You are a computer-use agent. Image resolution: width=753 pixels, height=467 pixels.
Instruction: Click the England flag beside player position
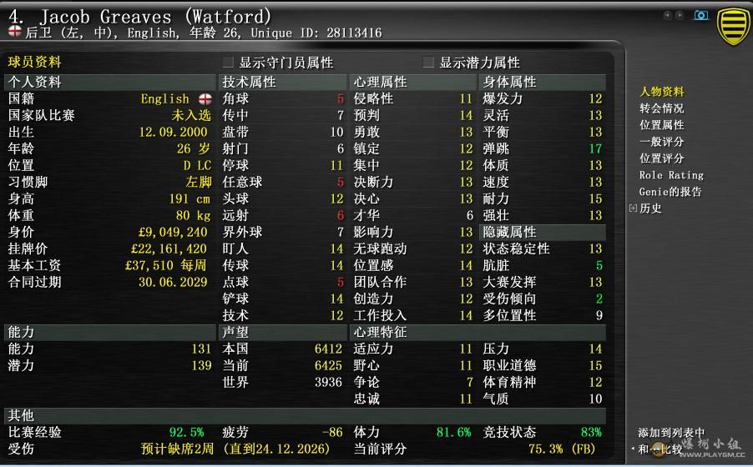(14, 33)
